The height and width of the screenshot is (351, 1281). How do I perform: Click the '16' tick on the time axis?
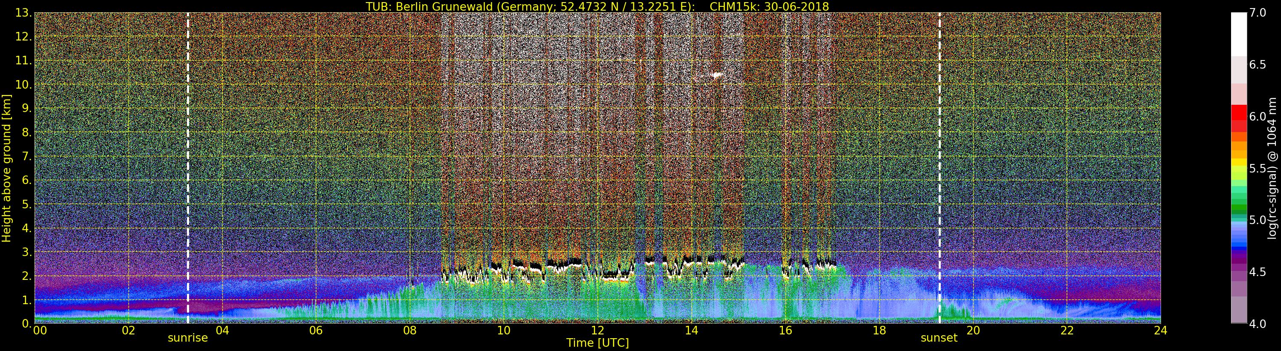coord(785,330)
